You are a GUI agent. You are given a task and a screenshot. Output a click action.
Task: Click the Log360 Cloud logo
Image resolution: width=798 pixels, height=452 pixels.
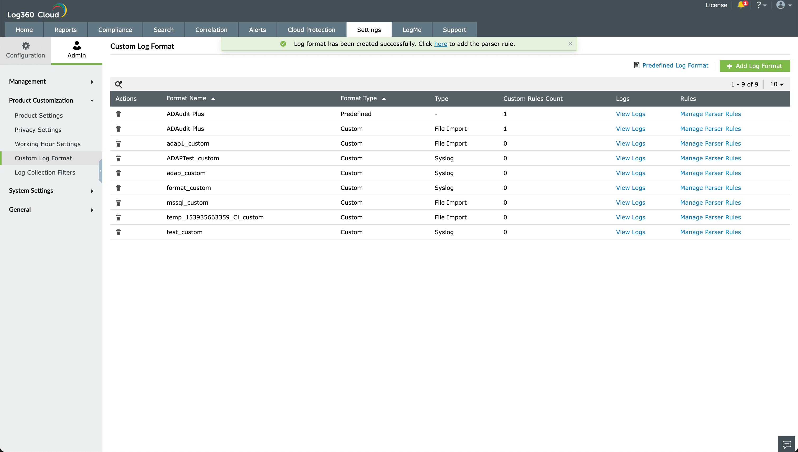coord(36,10)
